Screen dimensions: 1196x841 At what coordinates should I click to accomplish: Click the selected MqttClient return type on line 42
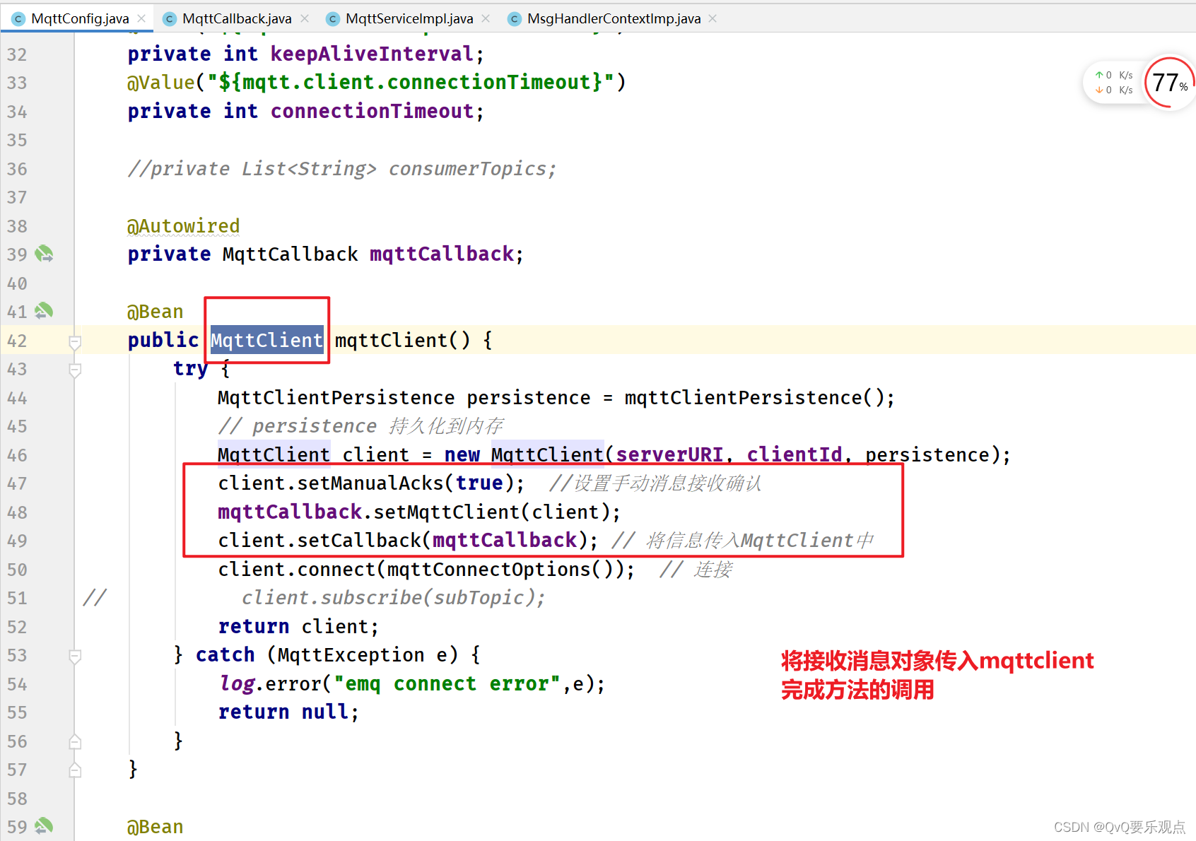coord(266,340)
